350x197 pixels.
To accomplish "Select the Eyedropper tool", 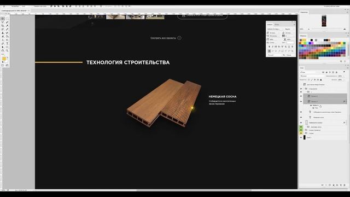I will coord(7,26).
